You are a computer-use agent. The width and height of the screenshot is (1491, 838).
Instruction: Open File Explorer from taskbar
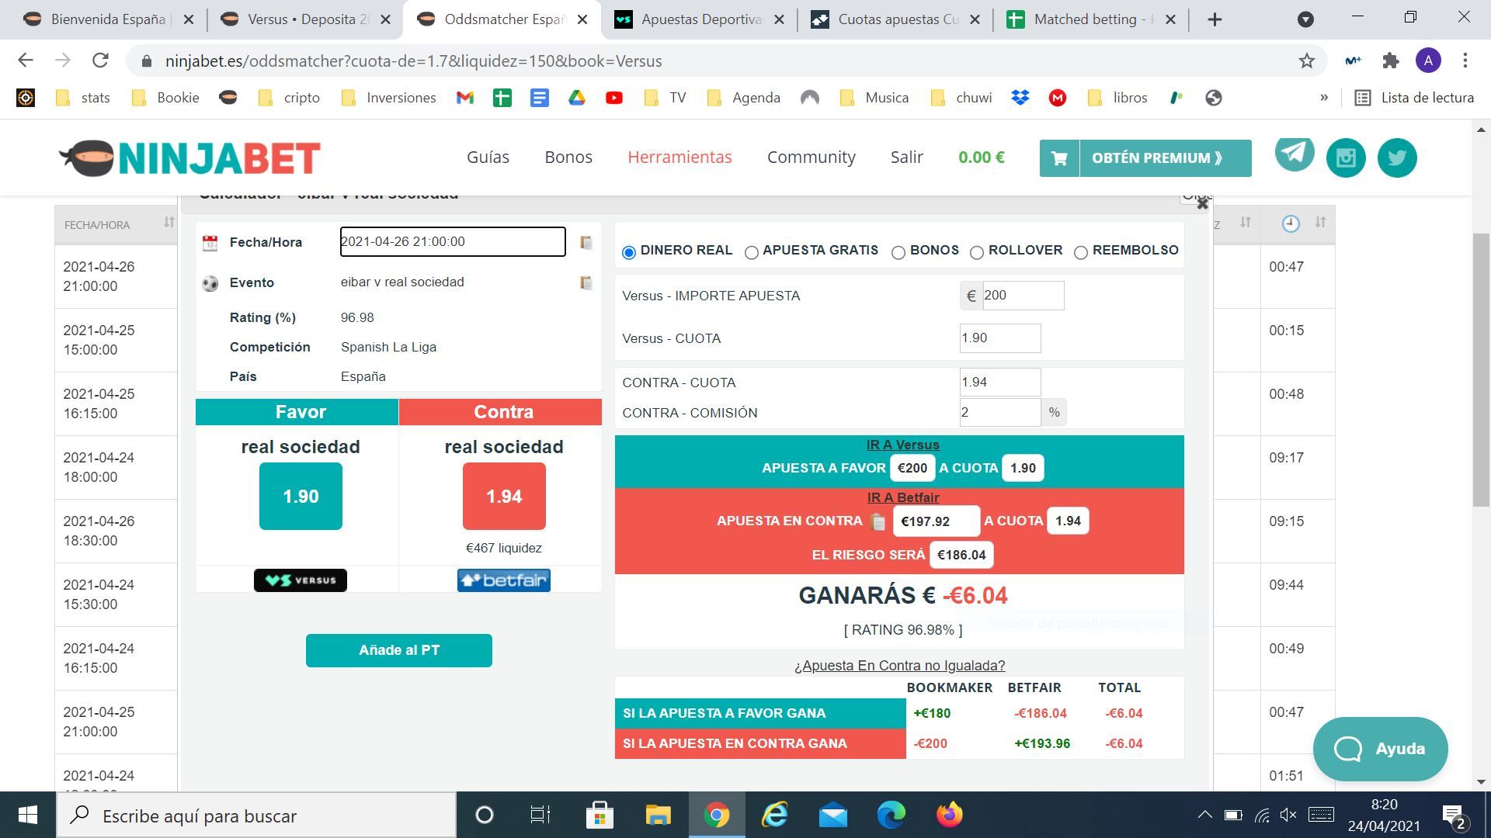point(658,815)
